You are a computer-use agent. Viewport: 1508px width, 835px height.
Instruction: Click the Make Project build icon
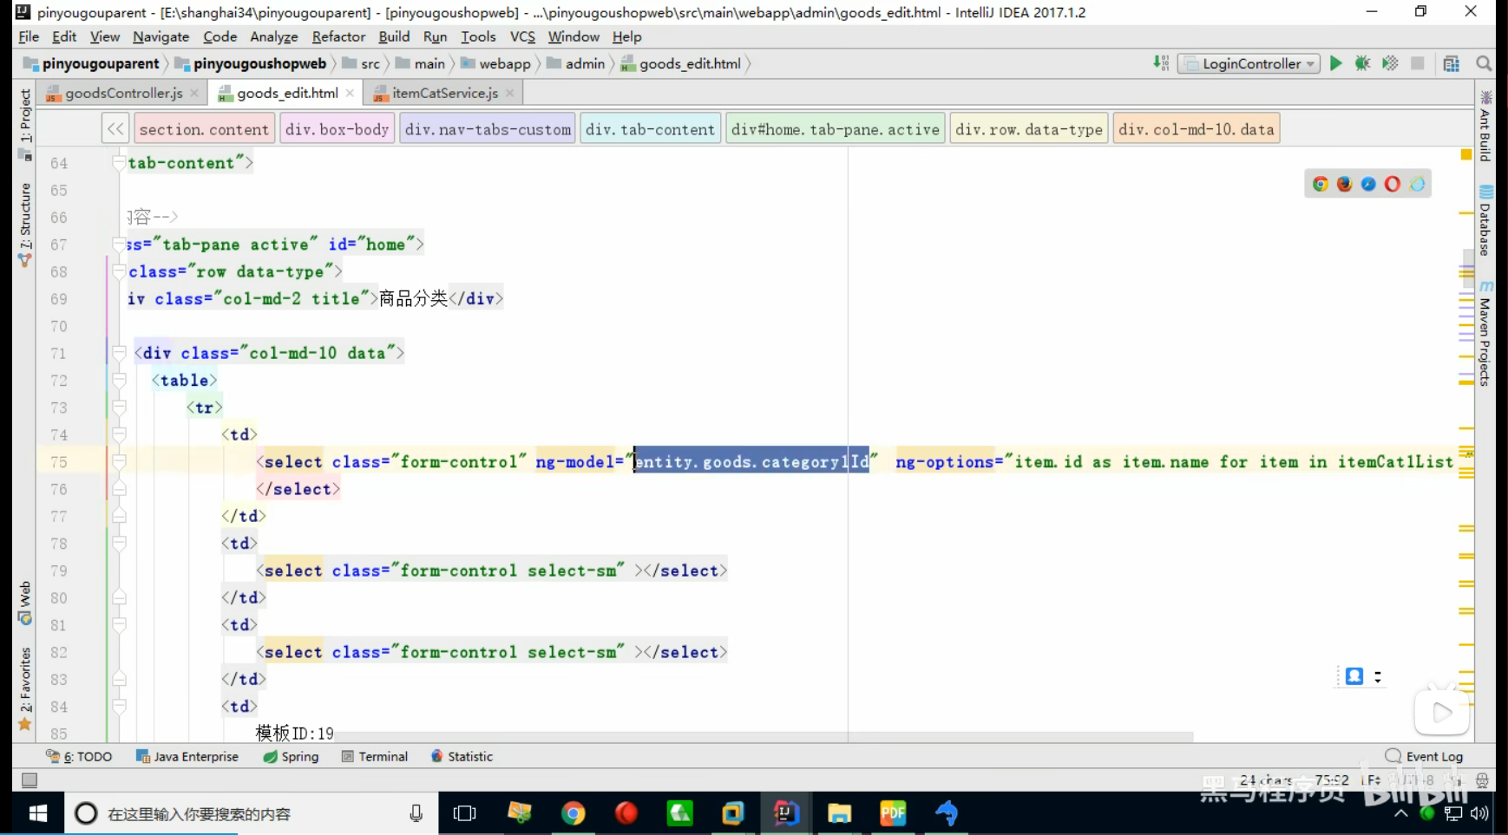tap(1161, 63)
